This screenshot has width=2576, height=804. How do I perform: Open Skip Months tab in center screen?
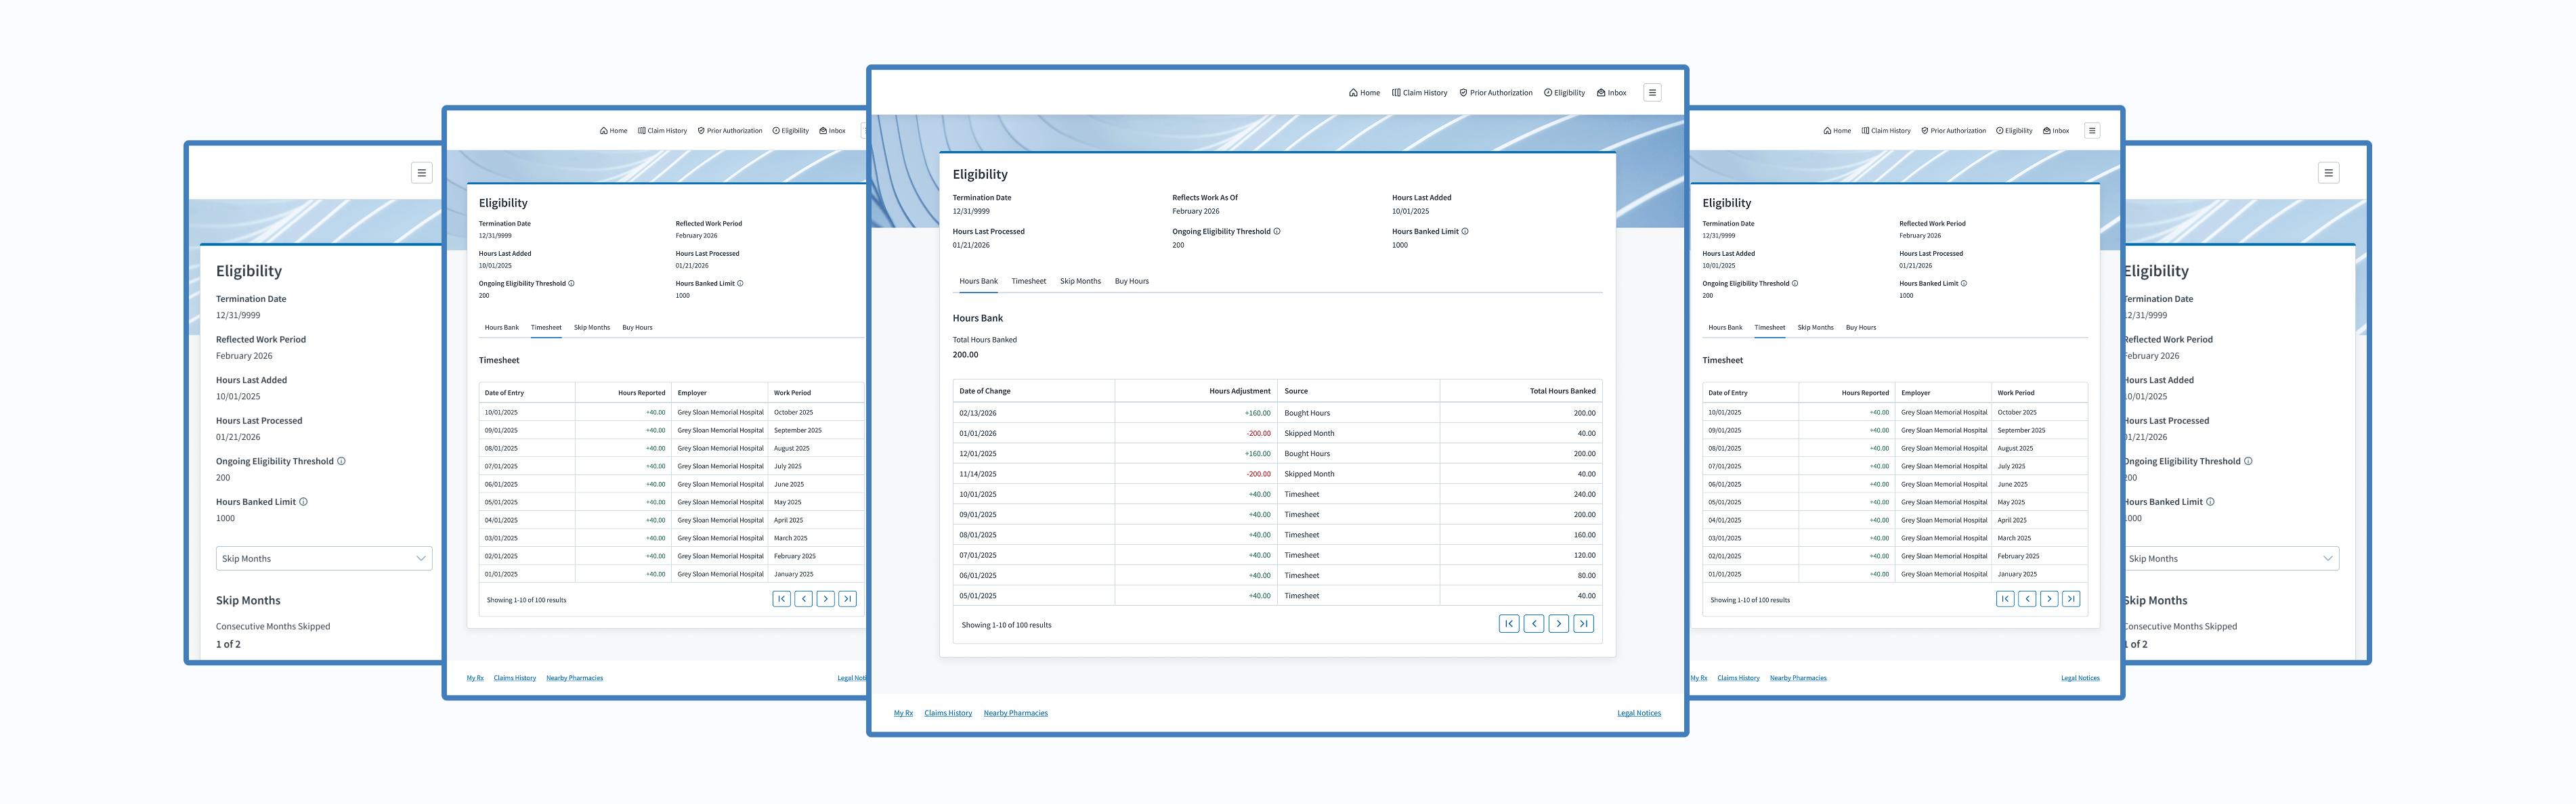click(x=1080, y=282)
